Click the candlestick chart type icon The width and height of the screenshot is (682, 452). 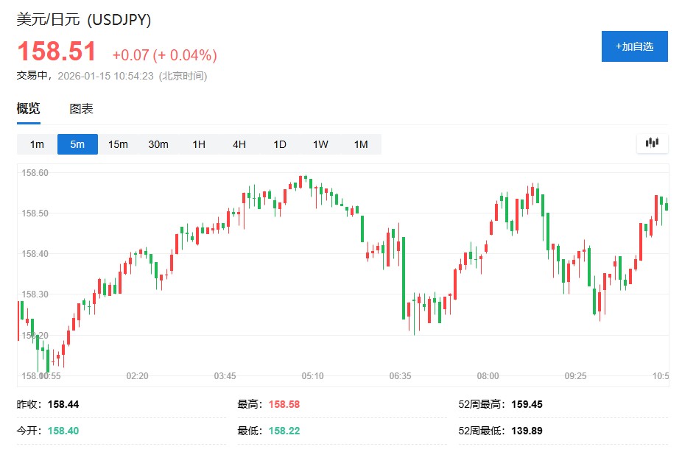[x=652, y=144]
